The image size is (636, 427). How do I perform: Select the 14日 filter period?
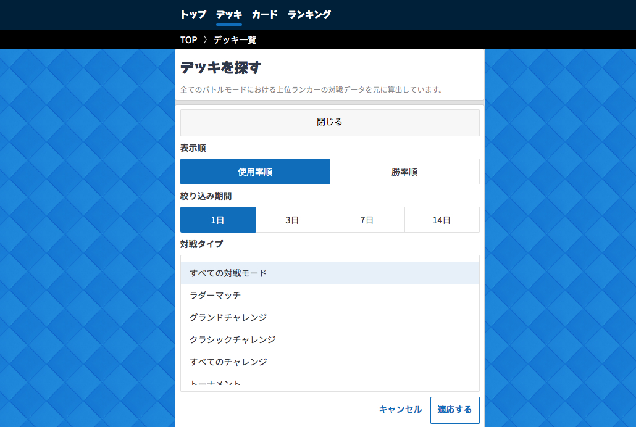(441, 220)
